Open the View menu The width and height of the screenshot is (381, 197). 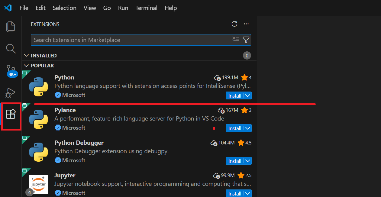pos(90,8)
